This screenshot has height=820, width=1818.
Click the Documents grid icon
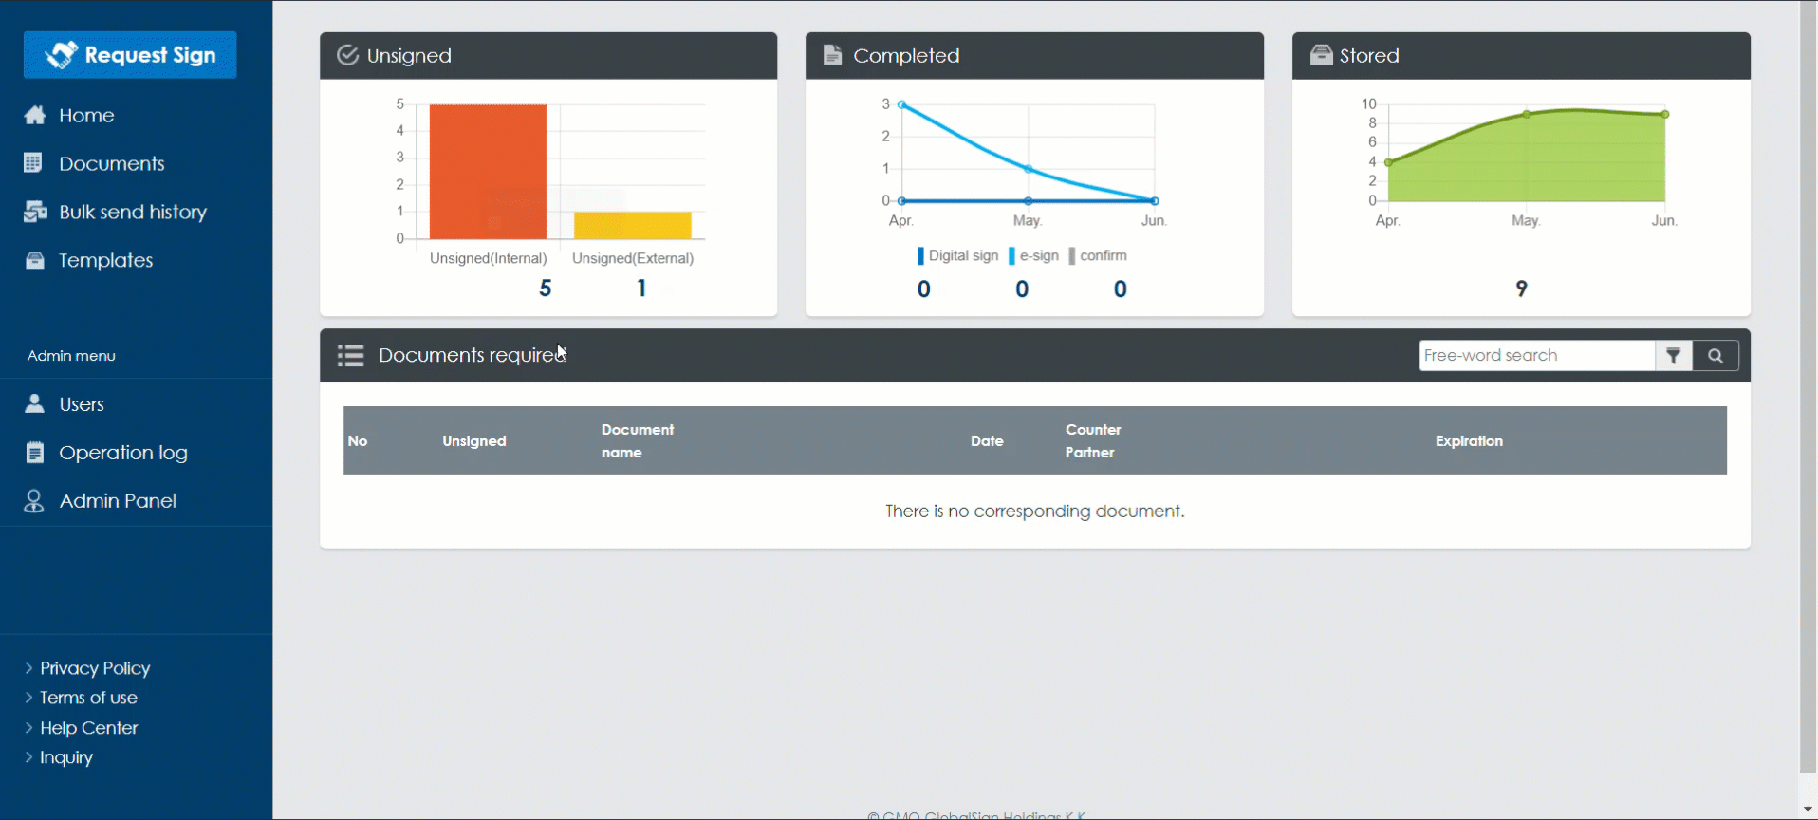coord(33,163)
